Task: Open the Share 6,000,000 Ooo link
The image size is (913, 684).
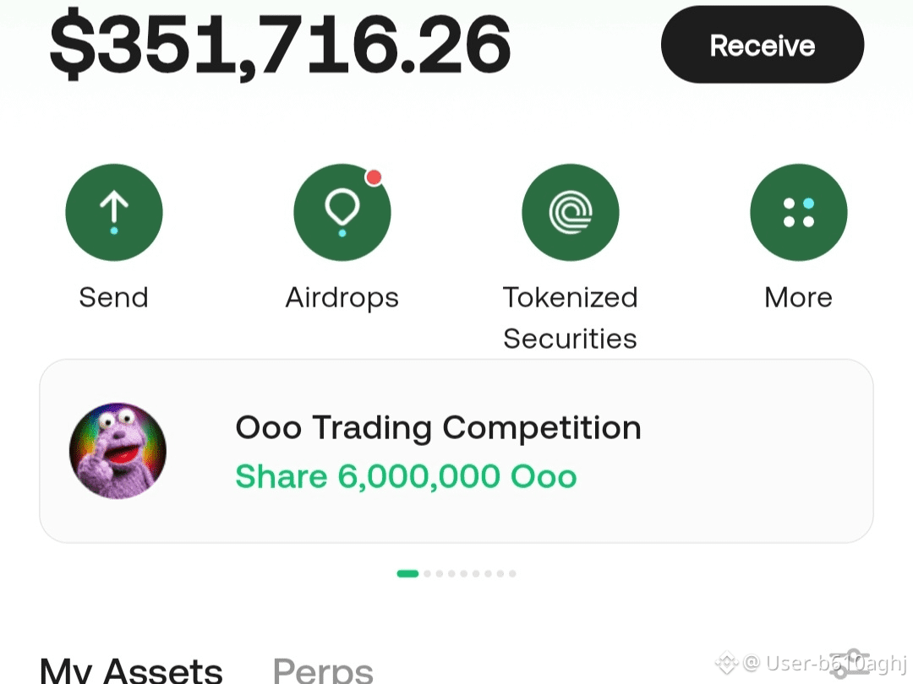Action: pyautogui.click(x=406, y=476)
